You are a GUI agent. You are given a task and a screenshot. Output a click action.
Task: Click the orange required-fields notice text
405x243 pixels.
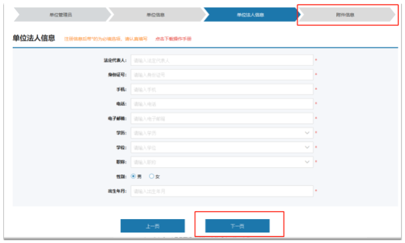coord(105,39)
